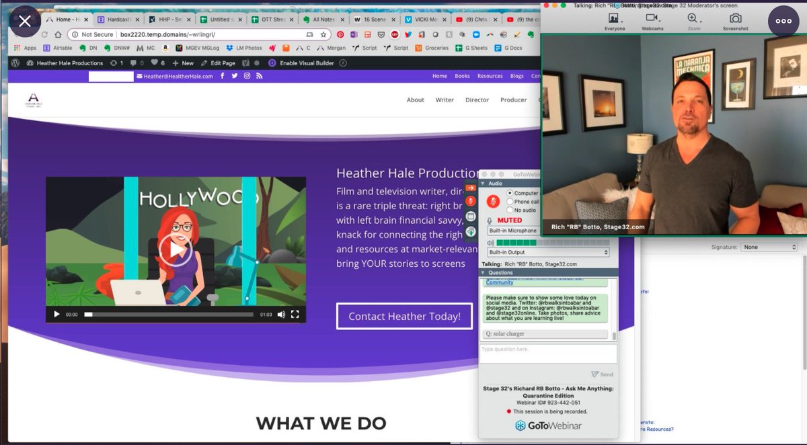Select the Phone call radio option
This screenshot has width=807, height=445.
[x=510, y=201]
